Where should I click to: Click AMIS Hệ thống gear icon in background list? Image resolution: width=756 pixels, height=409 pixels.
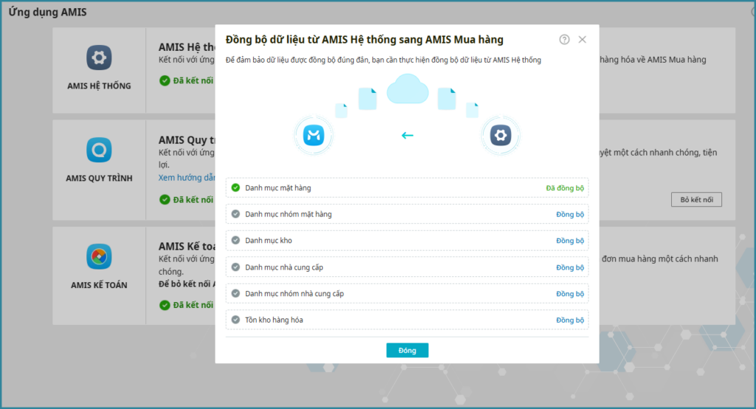coord(99,58)
